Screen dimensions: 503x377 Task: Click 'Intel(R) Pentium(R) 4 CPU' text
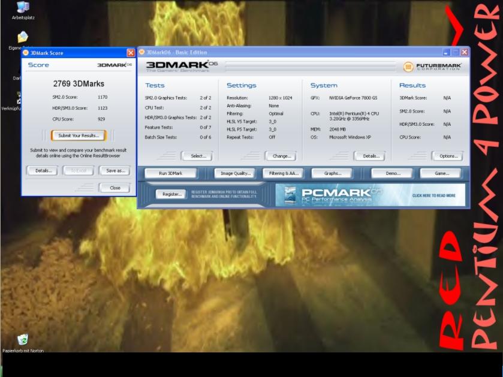point(354,113)
